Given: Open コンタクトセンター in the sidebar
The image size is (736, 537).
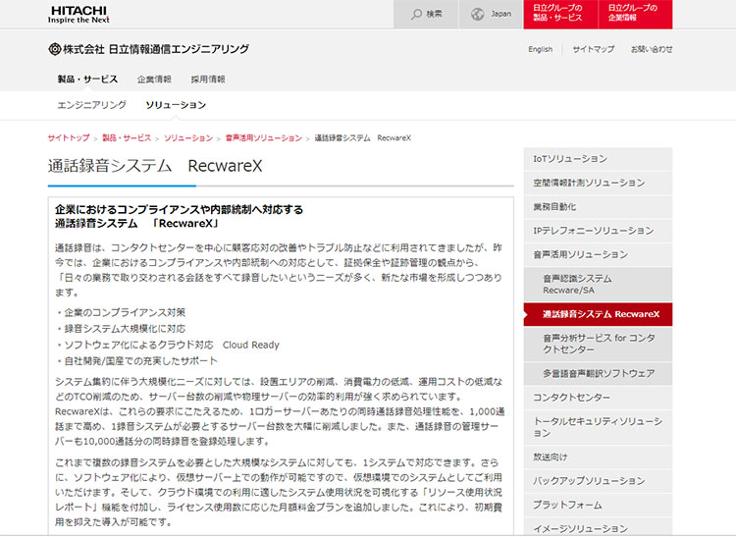Looking at the screenshot, I should point(598,398).
